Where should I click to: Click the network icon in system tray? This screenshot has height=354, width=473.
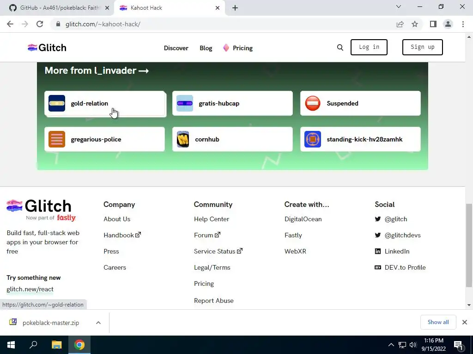[402, 345]
